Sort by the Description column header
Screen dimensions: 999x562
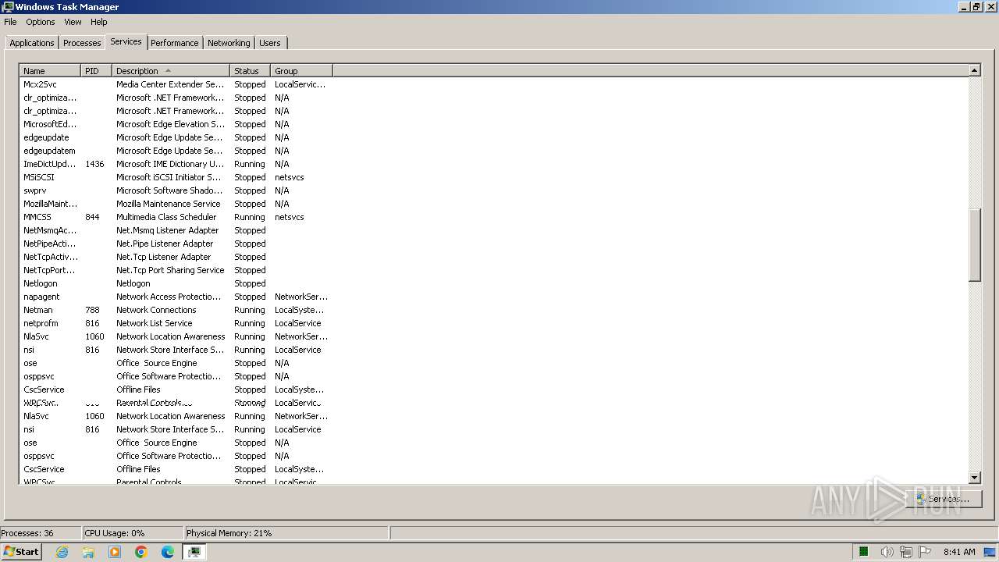click(172, 71)
